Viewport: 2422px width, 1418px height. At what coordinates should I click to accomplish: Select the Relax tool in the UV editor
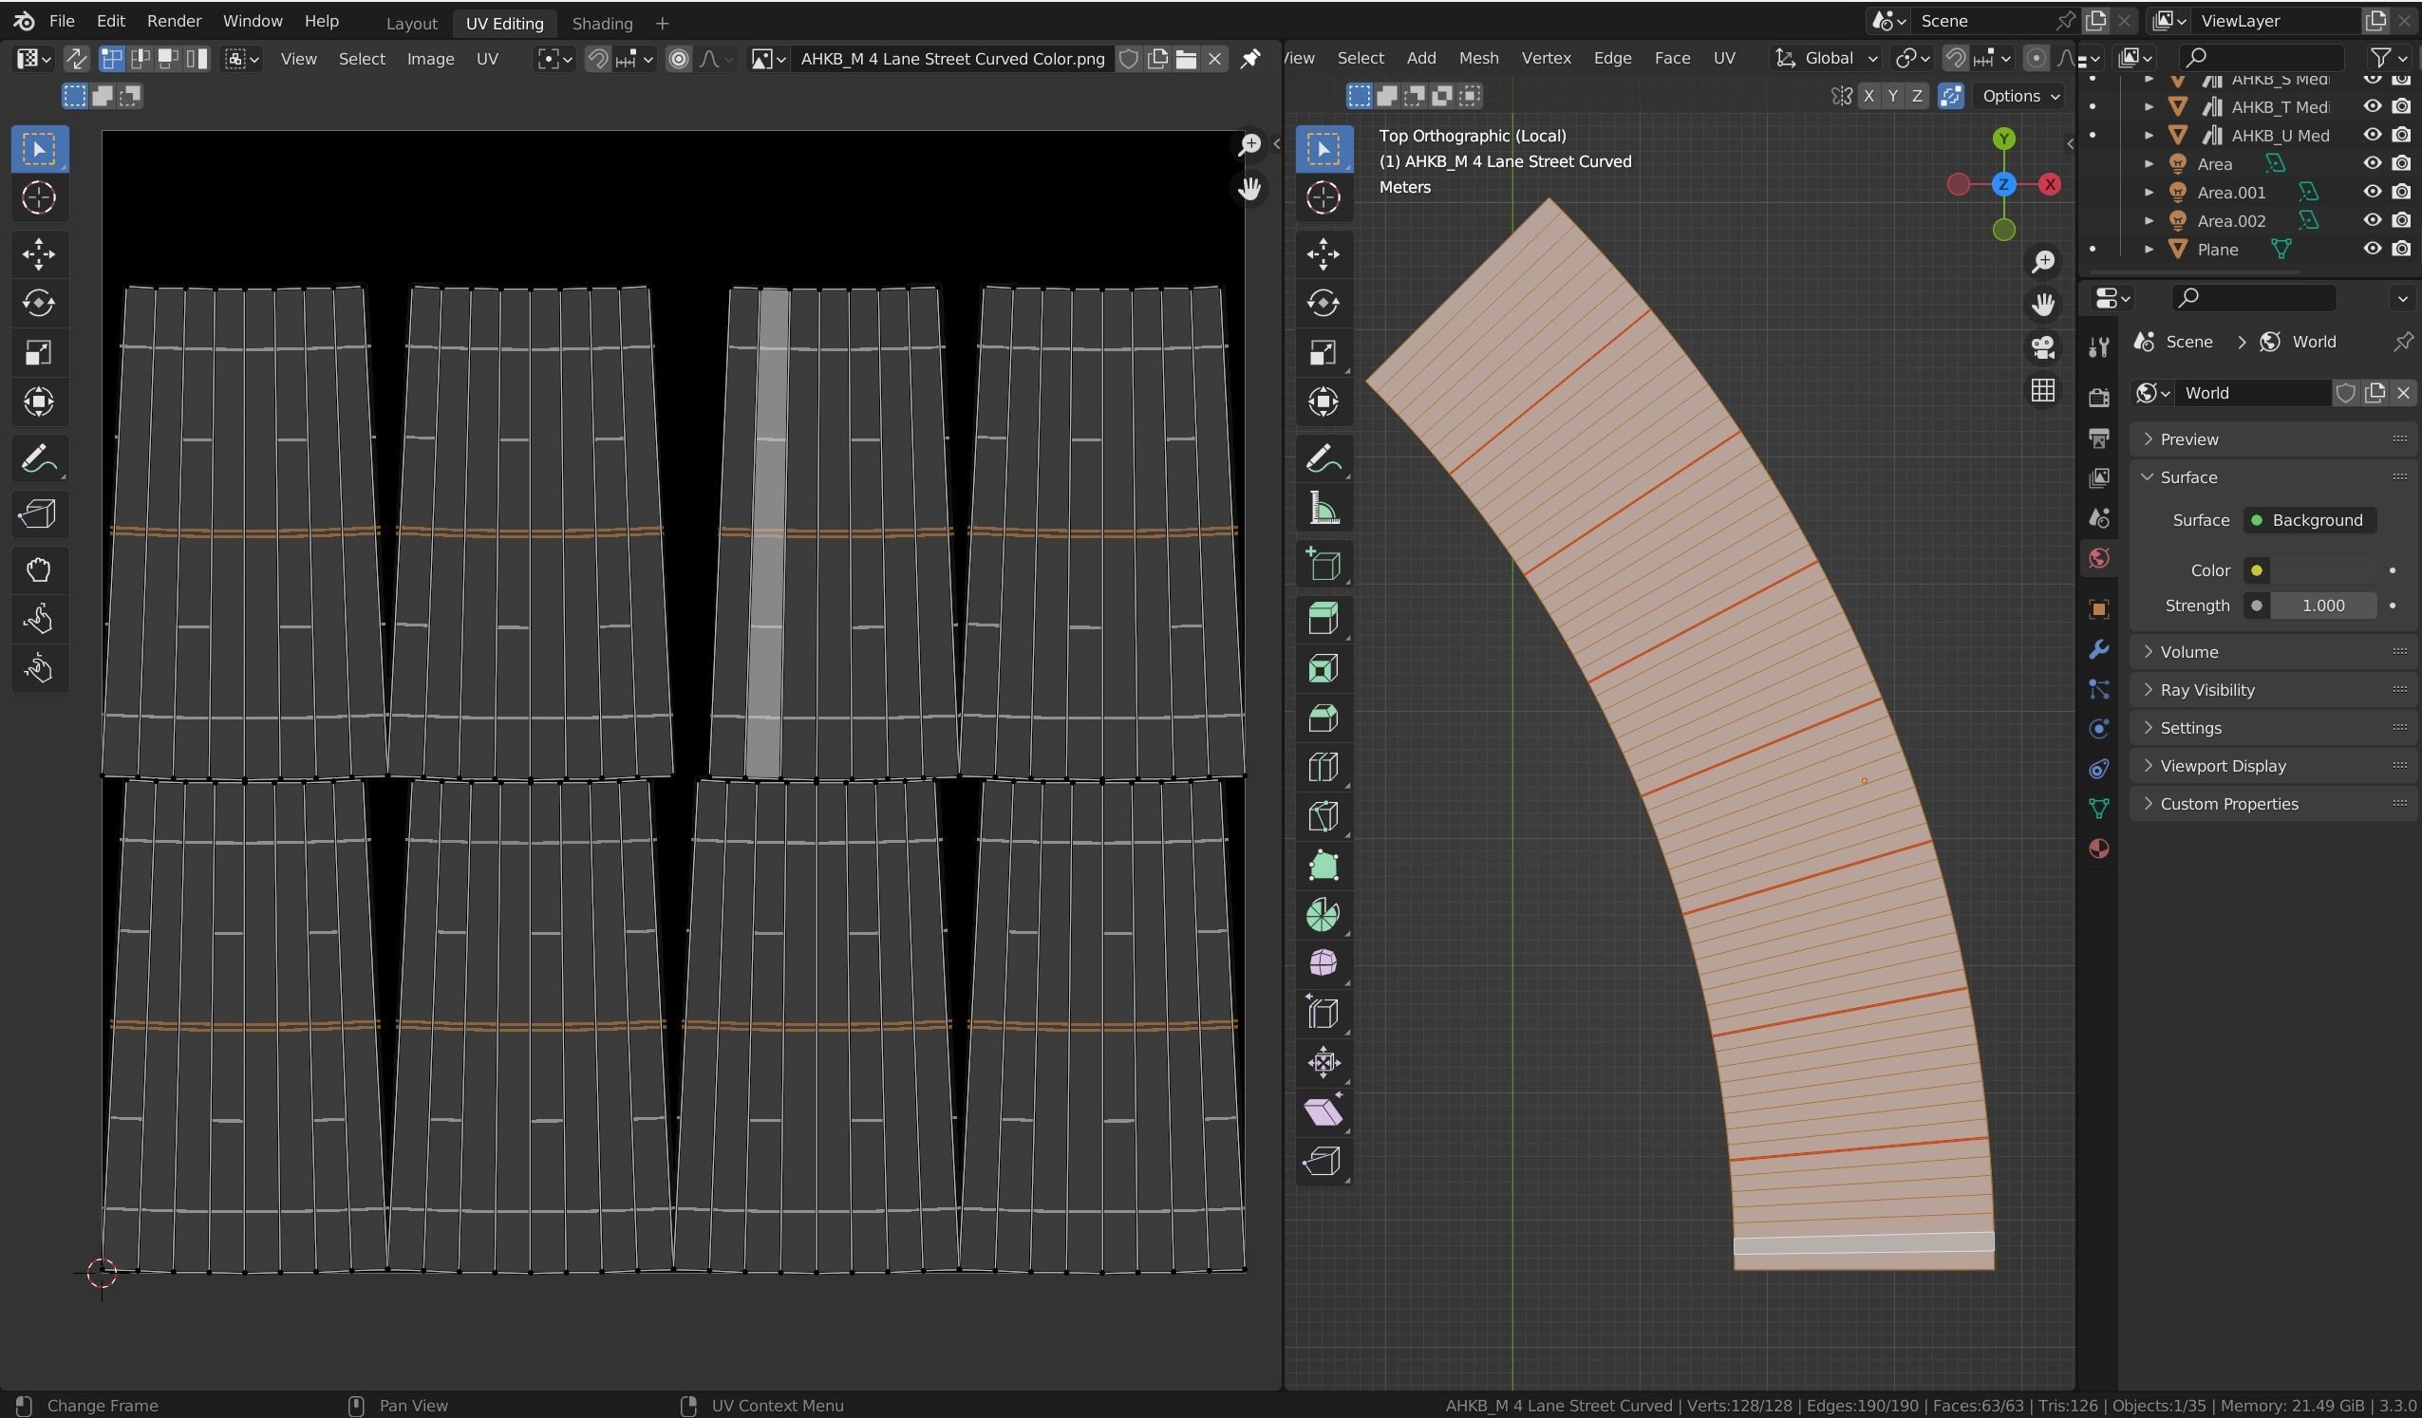[x=38, y=620]
